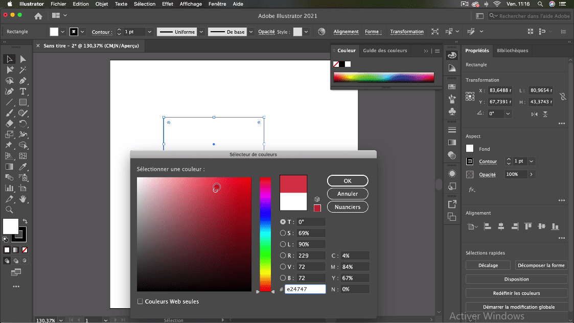The image size is (574, 323).
Task: Click the Nuanciers button
Action: coord(348,207)
